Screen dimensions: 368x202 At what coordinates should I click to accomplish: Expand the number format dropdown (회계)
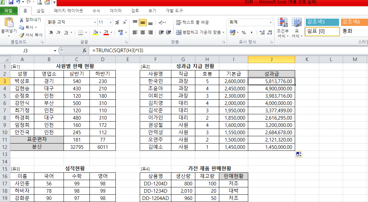click(x=271, y=22)
